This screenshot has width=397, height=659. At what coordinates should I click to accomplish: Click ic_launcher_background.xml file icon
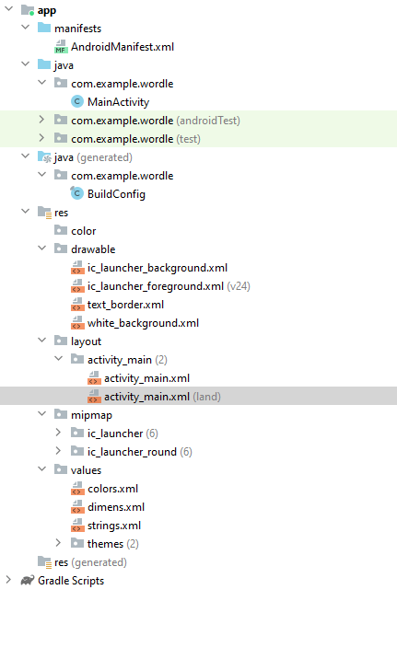(x=77, y=268)
